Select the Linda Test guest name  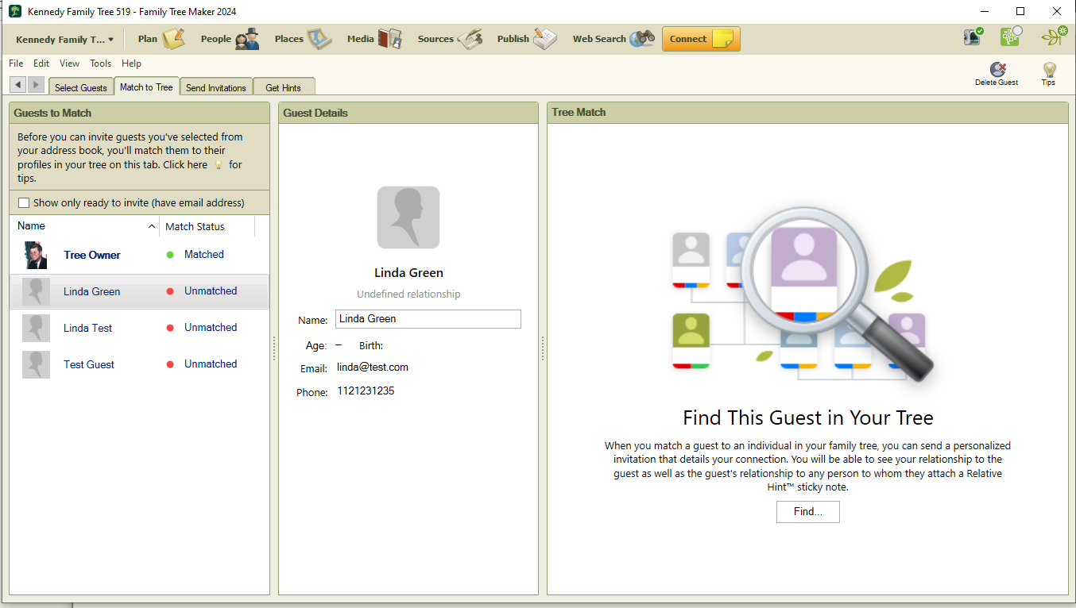[x=88, y=328]
